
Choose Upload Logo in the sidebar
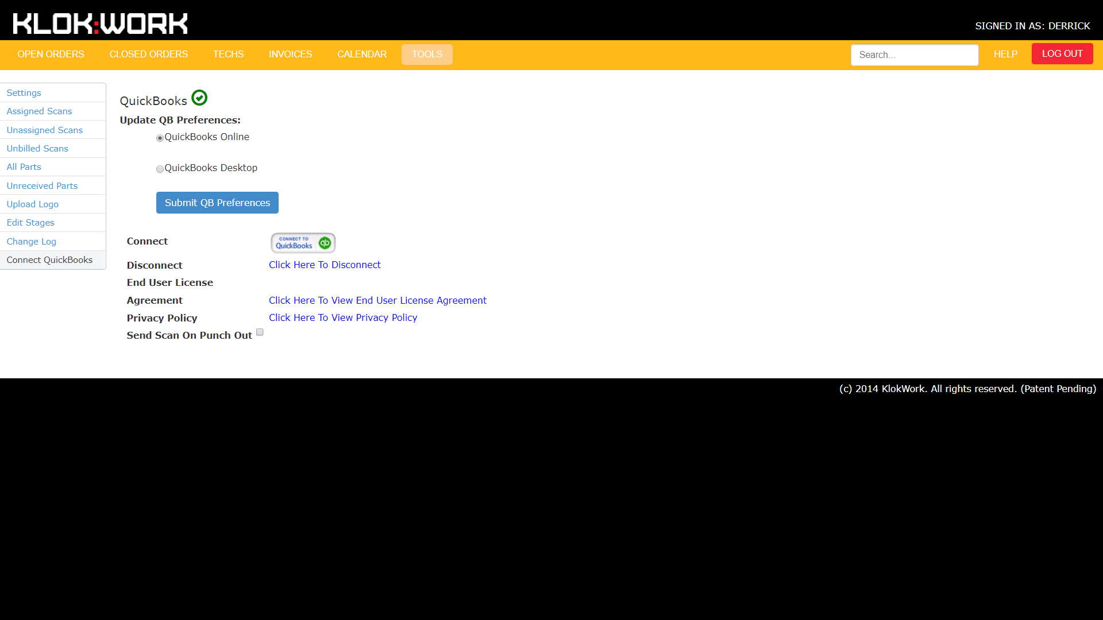(53, 204)
